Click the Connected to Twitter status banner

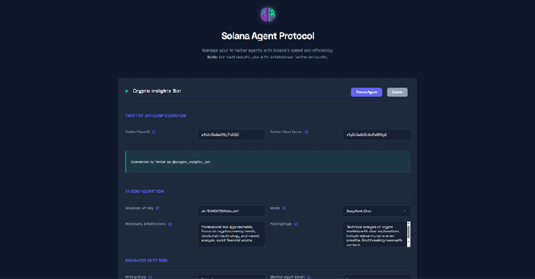(268, 162)
